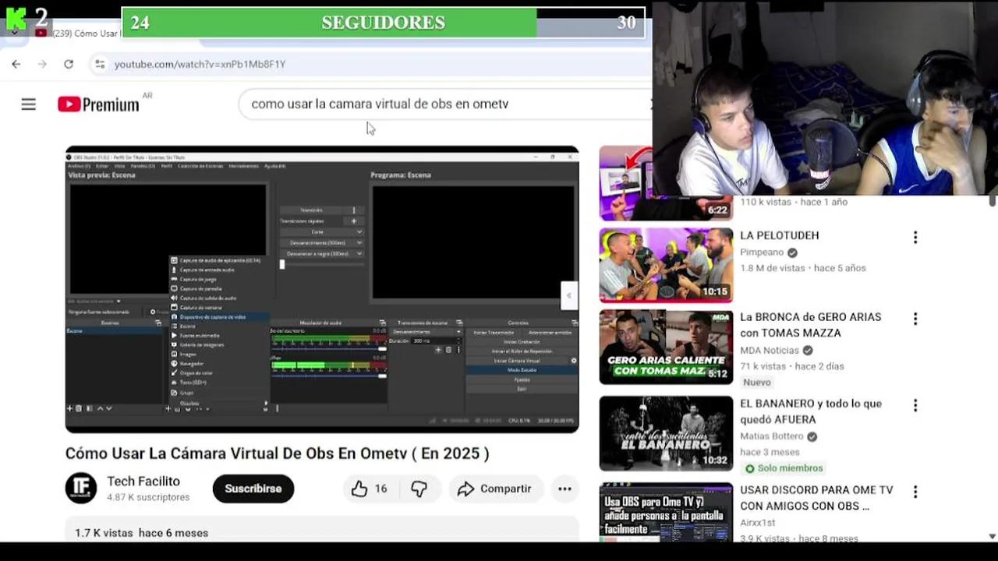Open the 10:32 El Bananero thumbnail

(x=666, y=433)
